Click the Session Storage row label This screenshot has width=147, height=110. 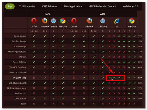(x=19, y=41)
